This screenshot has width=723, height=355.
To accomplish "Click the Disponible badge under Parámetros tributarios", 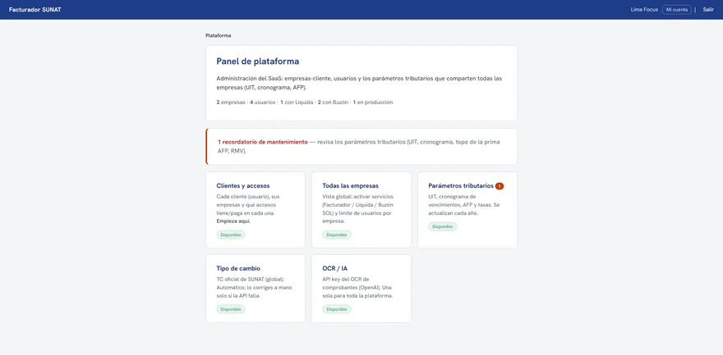I will coord(443,226).
